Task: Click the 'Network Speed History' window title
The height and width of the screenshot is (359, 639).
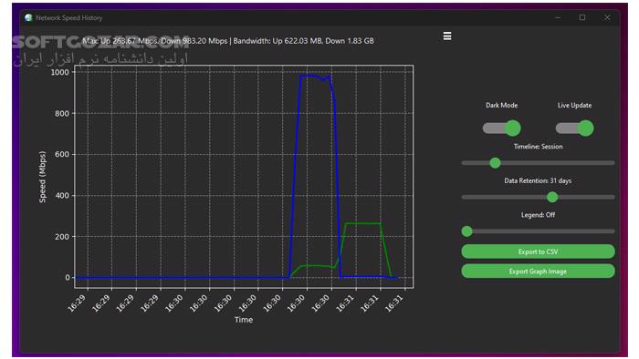Action: point(68,18)
